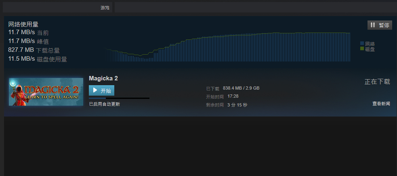The image size is (397, 176).
Task: Click the 已下载 838.4 MB / 2.9 GB text
Action: click(233, 88)
